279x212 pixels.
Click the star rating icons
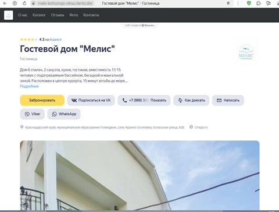[28, 40]
